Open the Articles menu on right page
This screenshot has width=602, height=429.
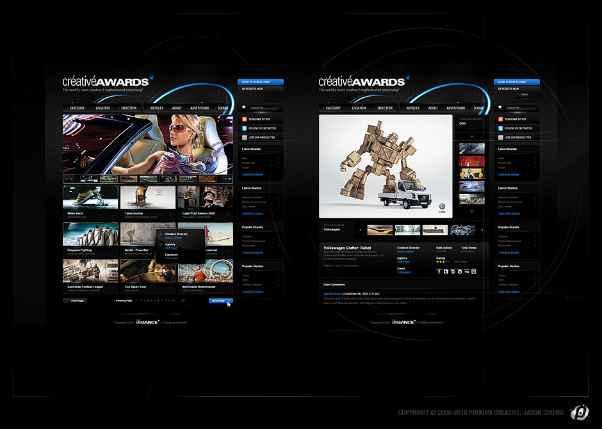pos(413,108)
